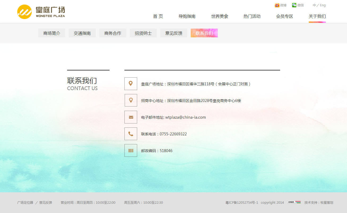Open the 招贤纳士 tab
347x213 pixels.
point(143,33)
